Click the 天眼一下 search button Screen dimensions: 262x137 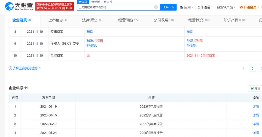tap(168, 7)
